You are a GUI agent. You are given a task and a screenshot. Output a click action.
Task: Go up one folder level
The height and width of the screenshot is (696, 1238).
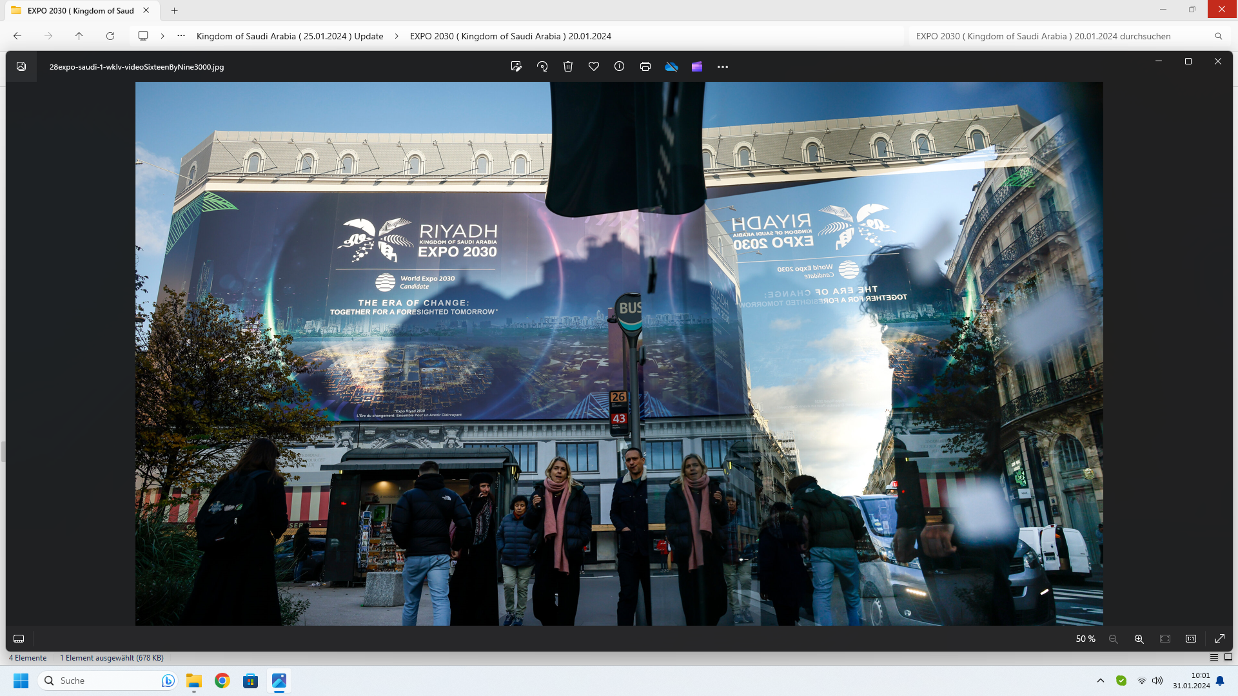pos(79,36)
